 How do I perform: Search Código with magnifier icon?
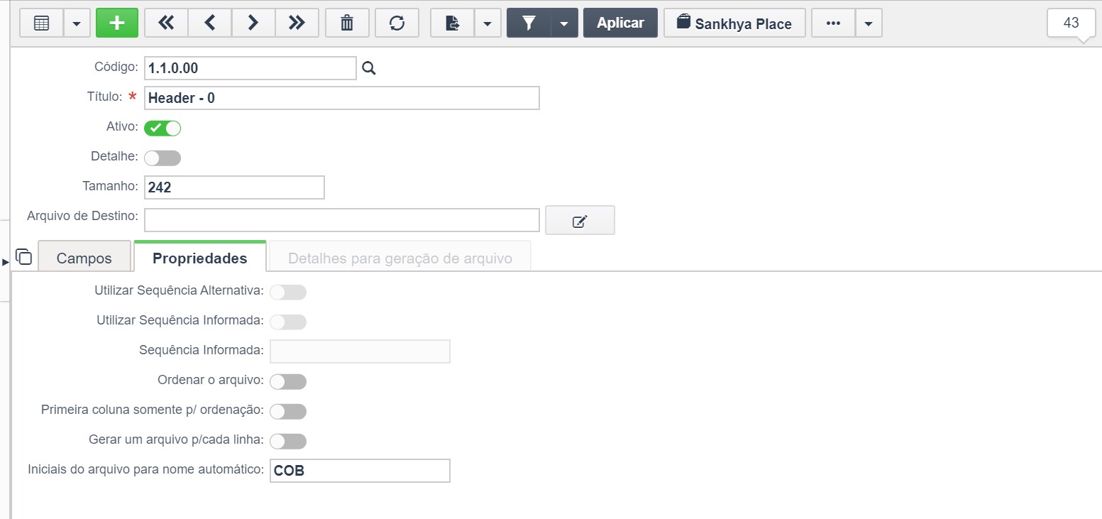point(369,68)
